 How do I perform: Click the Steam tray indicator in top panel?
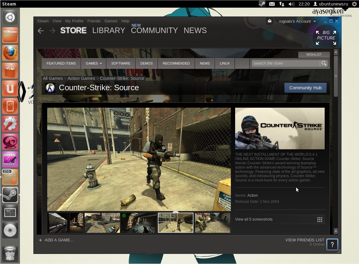tap(262, 4)
